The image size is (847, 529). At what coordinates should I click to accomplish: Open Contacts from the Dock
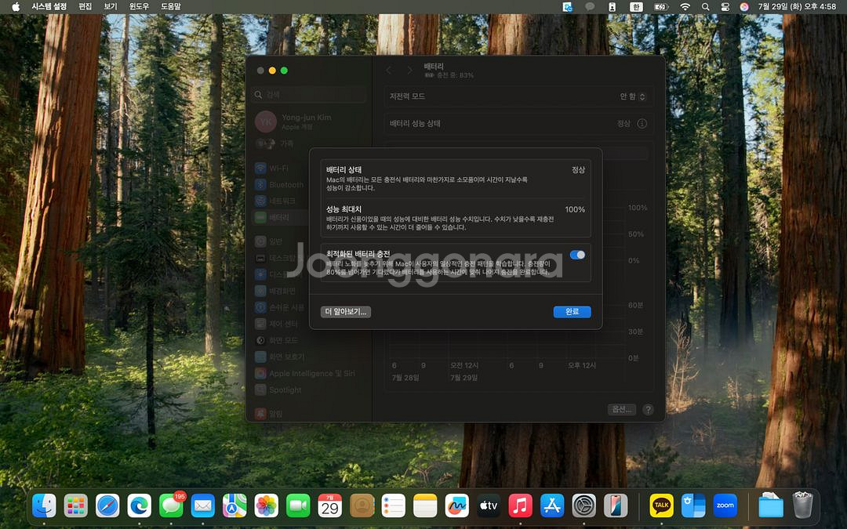coord(362,505)
